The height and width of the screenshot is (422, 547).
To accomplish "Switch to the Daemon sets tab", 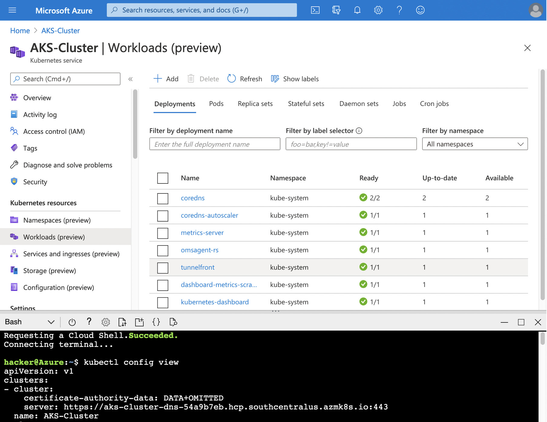I will (359, 104).
